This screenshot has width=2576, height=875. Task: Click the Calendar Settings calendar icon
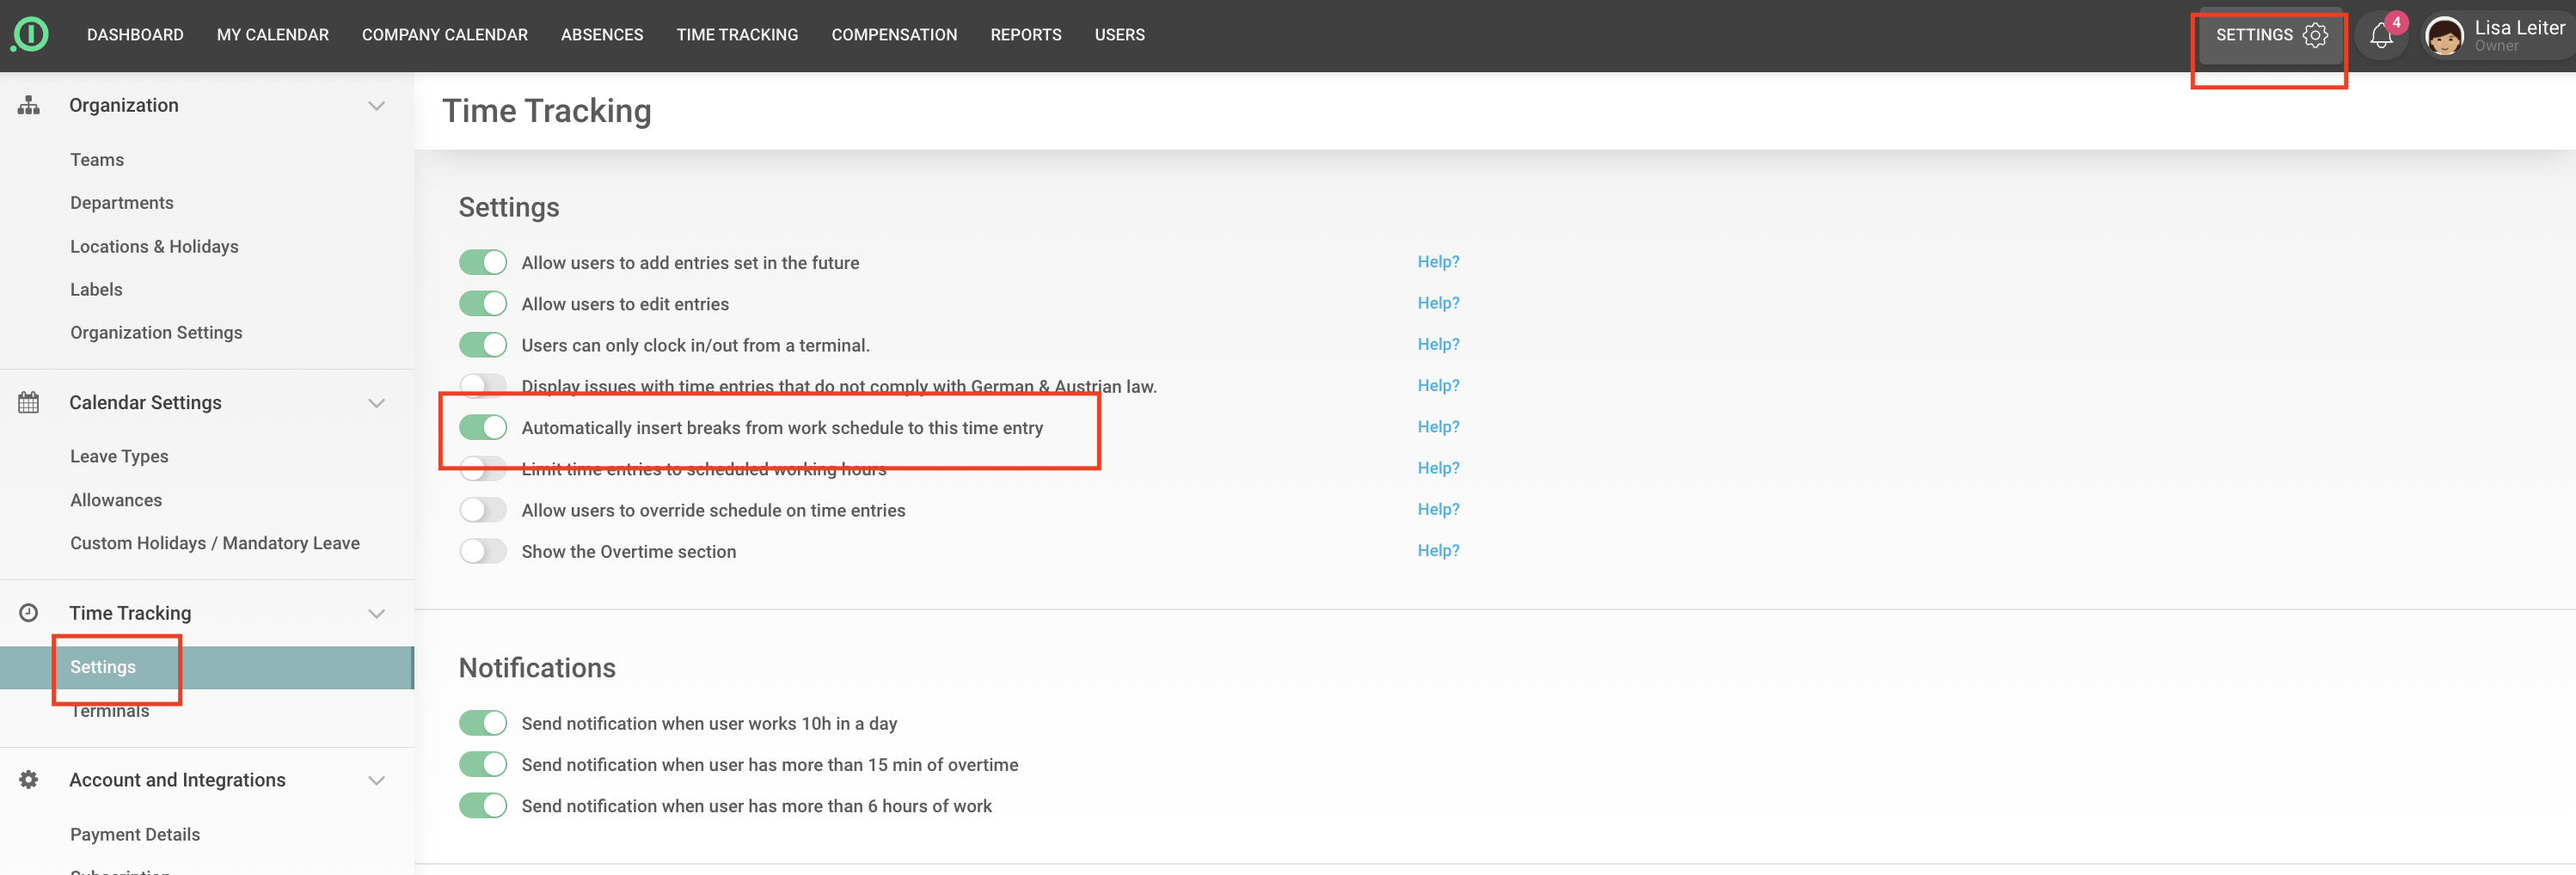tap(29, 403)
